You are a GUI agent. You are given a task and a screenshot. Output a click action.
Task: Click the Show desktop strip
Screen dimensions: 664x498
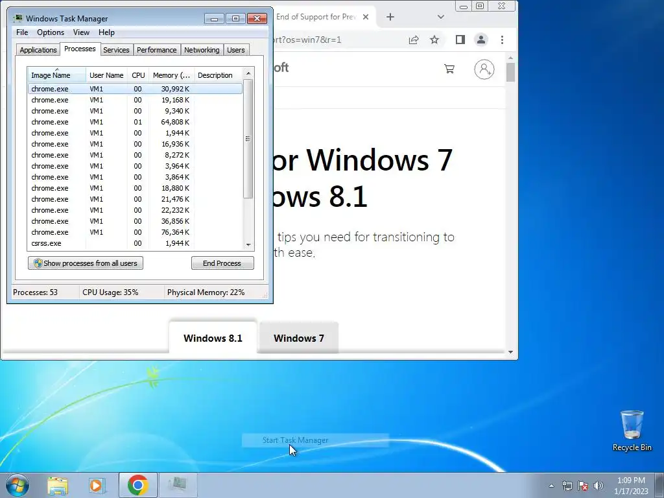pyautogui.click(x=659, y=485)
